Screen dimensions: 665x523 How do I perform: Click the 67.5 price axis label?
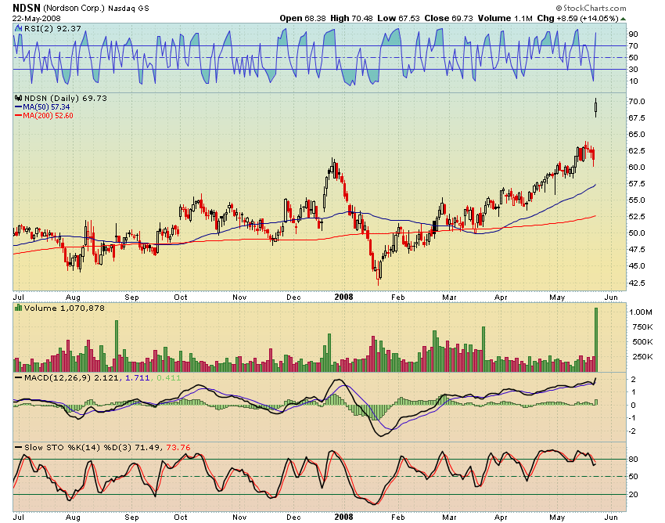636,117
